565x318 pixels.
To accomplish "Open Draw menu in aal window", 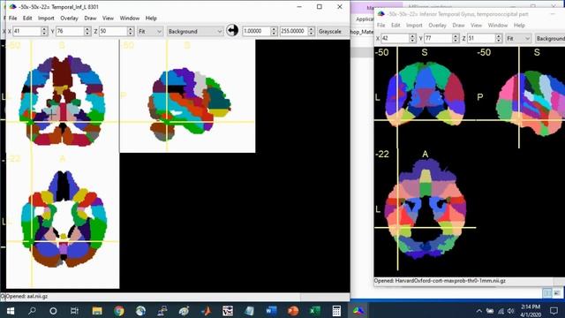I will coord(90,18).
